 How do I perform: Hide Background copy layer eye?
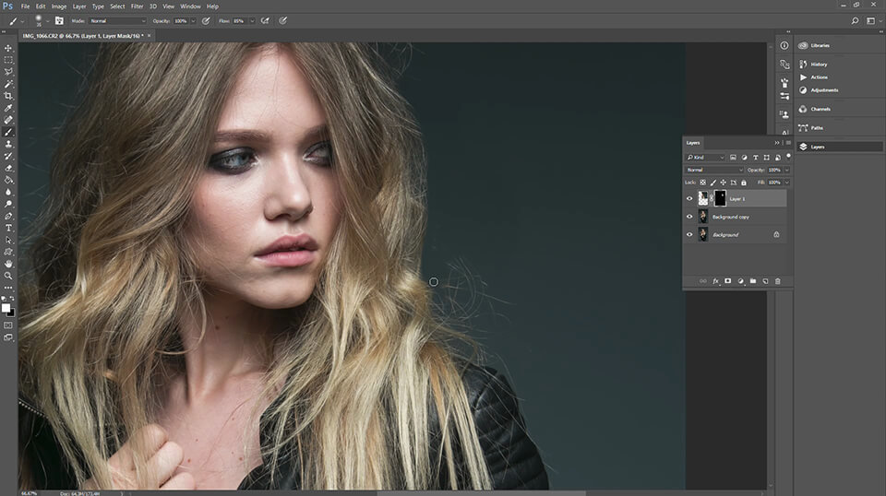pyautogui.click(x=689, y=217)
